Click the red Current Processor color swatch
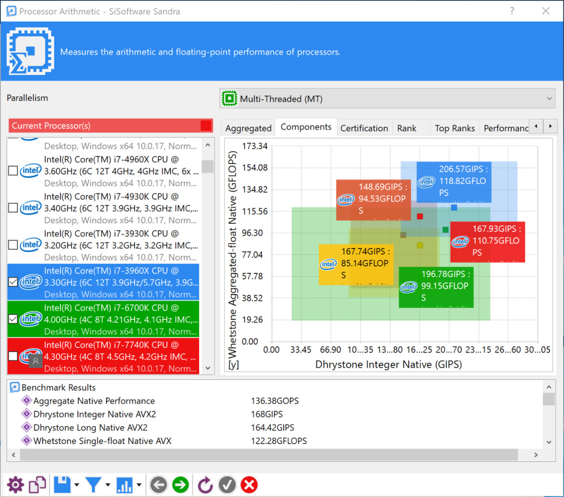The image size is (564, 497). point(206,126)
